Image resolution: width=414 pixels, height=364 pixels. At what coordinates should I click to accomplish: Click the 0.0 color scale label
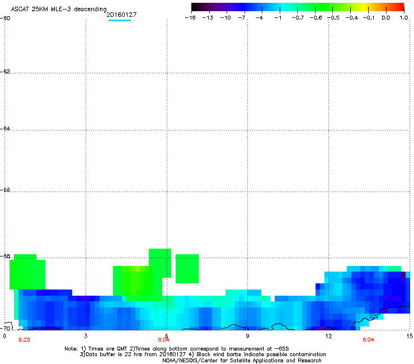pyautogui.click(x=386, y=18)
